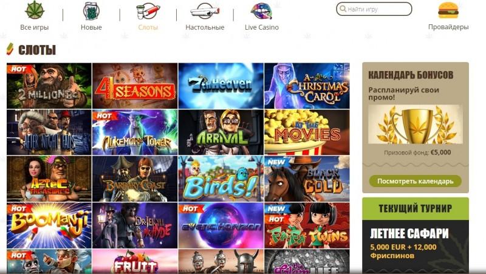Open the Boomanji slot thumbnail

(x=49, y=225)
